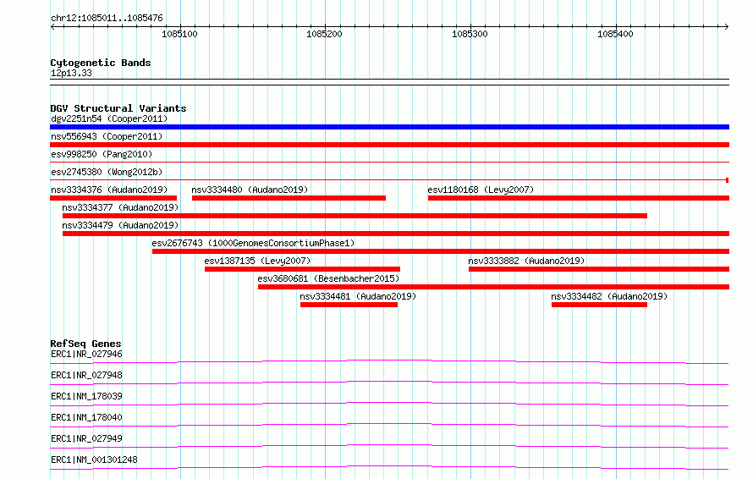Viewport: 753px width, 479px height.
Task: Click the DGV Structural Variants track title
Action: click(x=118, y=108)
